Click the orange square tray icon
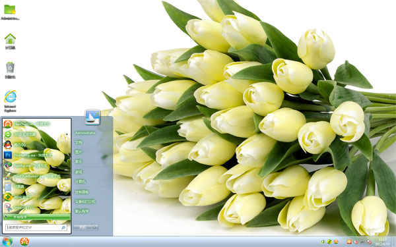Screen dimensions: 396x247 (x=349, y=242)
